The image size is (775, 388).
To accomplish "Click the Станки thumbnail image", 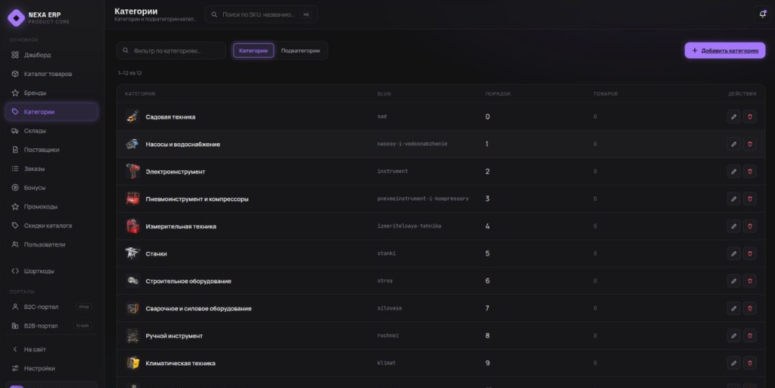I will coord(132,253).
